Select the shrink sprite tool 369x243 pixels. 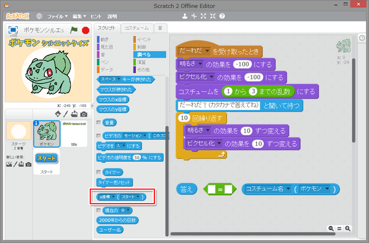point(213,16)
